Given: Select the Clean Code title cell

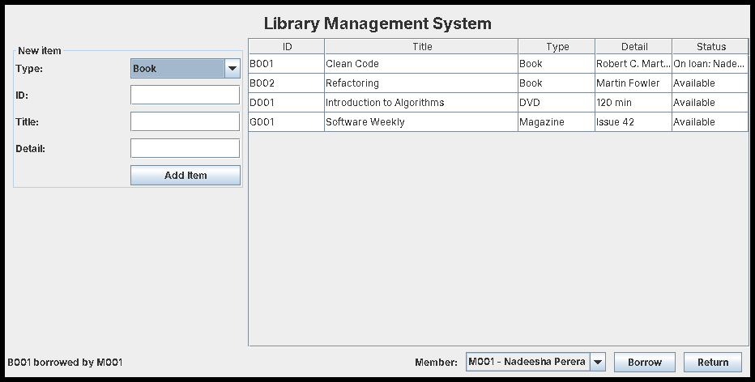Looking at the screenshot, I should (422, 63).
